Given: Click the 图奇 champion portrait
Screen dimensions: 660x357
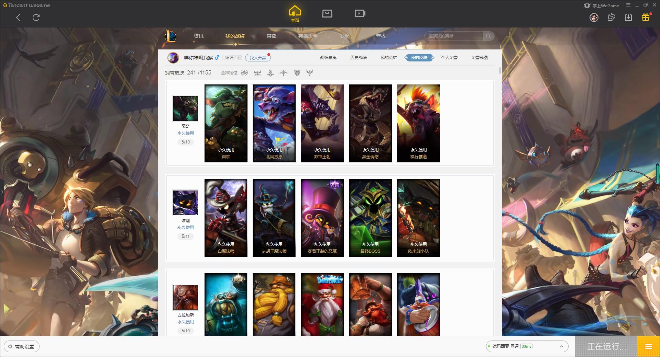Looking at the screenshot, I should [x=186, y=108].
